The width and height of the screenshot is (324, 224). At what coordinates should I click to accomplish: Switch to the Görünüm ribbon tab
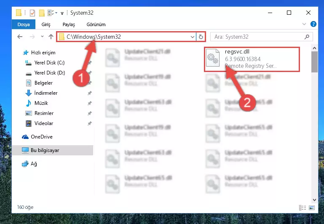(96, 24)
